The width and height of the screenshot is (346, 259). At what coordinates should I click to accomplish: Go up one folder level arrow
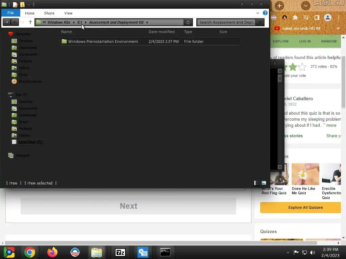tap(30, 22)
